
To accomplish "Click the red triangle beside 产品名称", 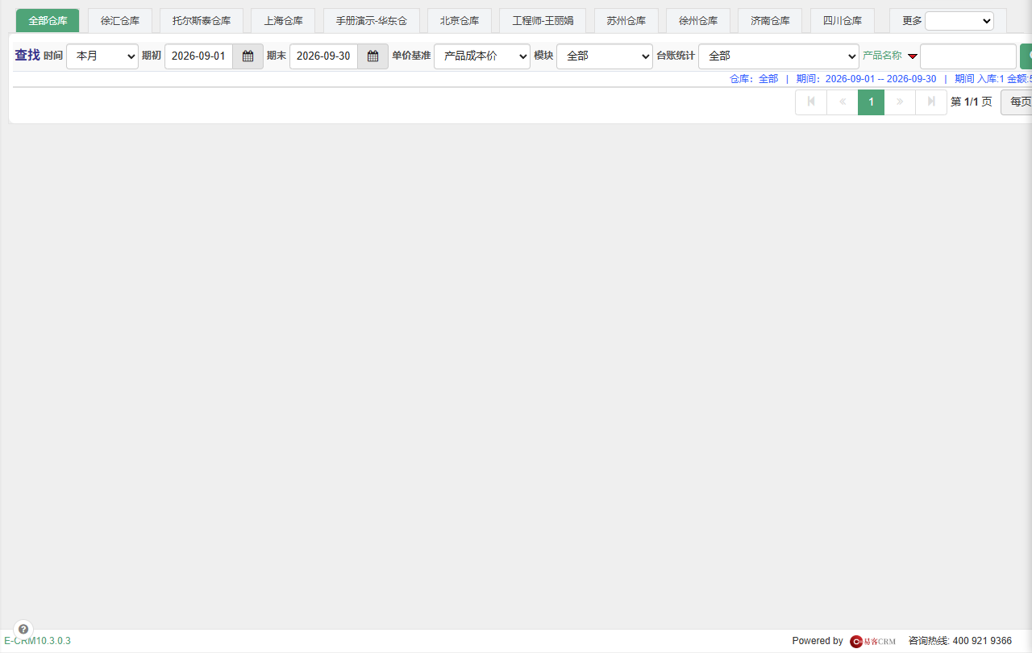I will (913, 56).
